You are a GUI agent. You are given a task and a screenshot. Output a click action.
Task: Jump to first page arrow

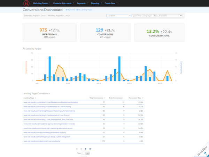(77, 149)
